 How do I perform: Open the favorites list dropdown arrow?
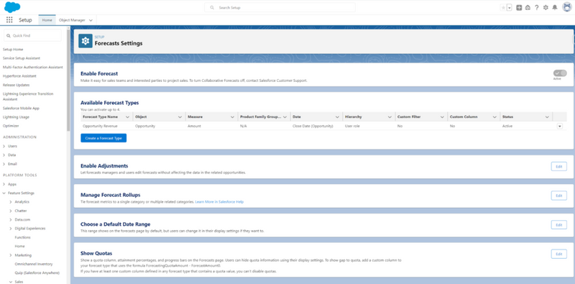pyautogui.click(x=510, y=8)
